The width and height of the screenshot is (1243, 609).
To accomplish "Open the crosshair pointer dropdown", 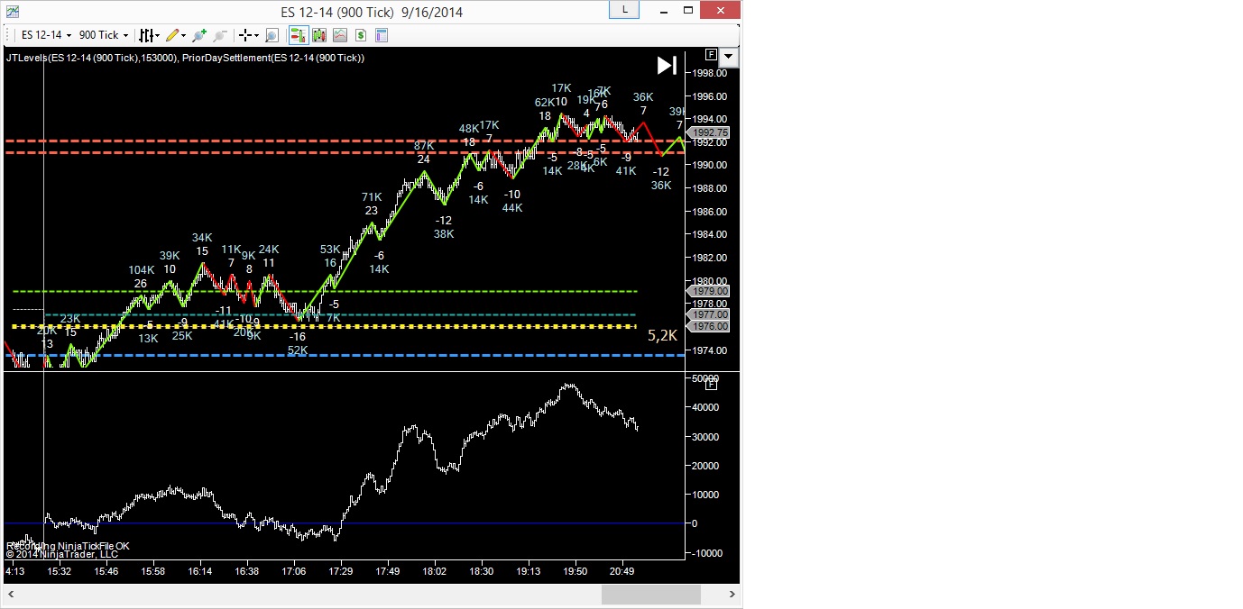I will (249, 35).
